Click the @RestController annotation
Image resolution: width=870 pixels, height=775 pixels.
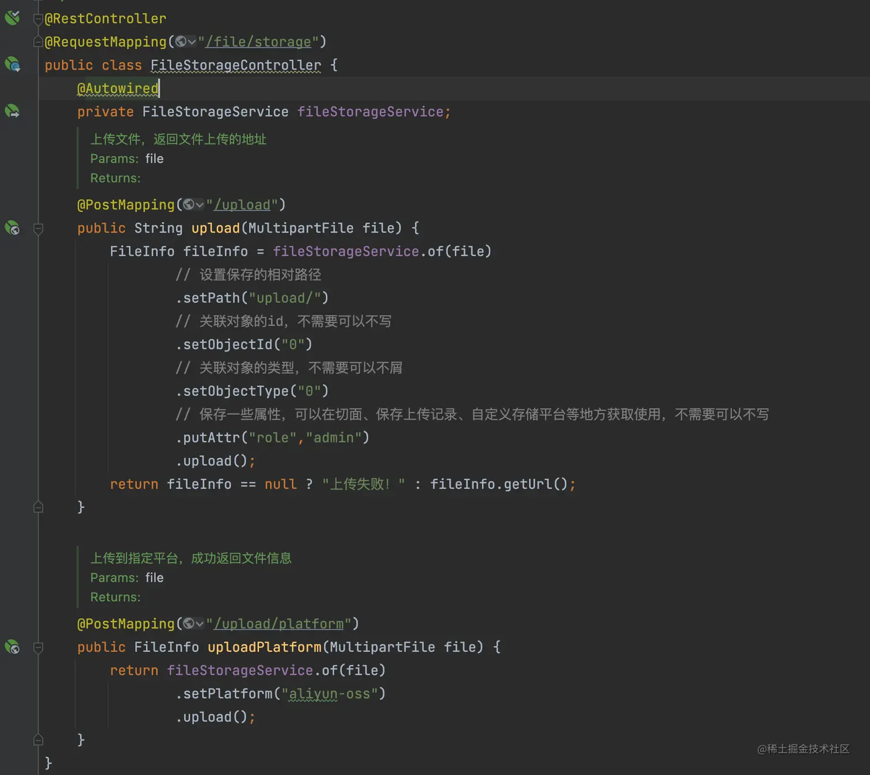105,18
